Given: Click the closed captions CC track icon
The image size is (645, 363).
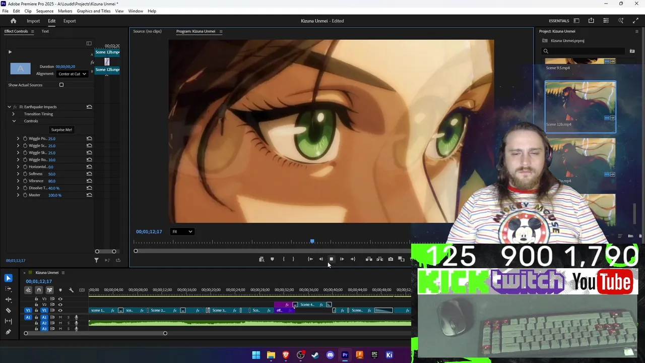Looking at the screenshot, I should point(82,290).
